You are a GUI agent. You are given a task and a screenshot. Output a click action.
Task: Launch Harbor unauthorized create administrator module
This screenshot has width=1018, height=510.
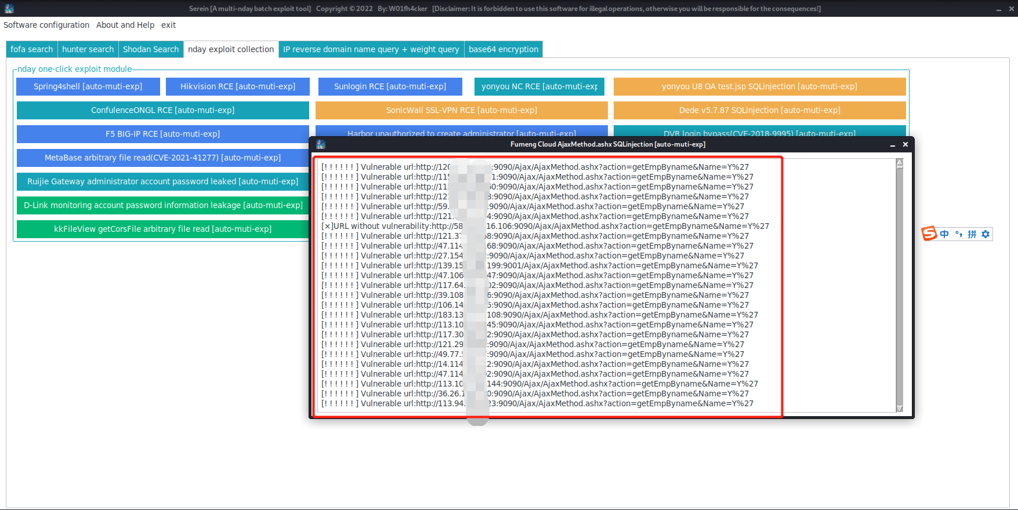tap(462, 132)
